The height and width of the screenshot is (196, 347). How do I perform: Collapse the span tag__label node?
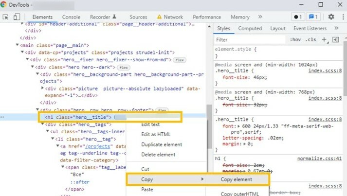[x=63, y=167]
